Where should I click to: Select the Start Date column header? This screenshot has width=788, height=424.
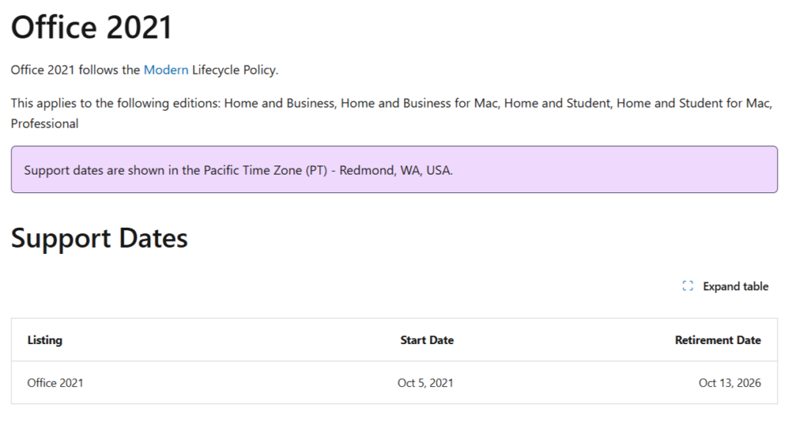pyautogui.click(x=426, y=340)
